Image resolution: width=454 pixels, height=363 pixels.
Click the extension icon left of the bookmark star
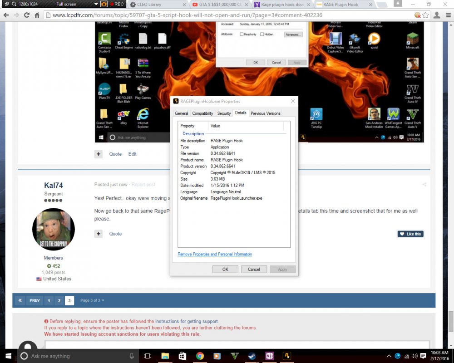coord(417,15)
